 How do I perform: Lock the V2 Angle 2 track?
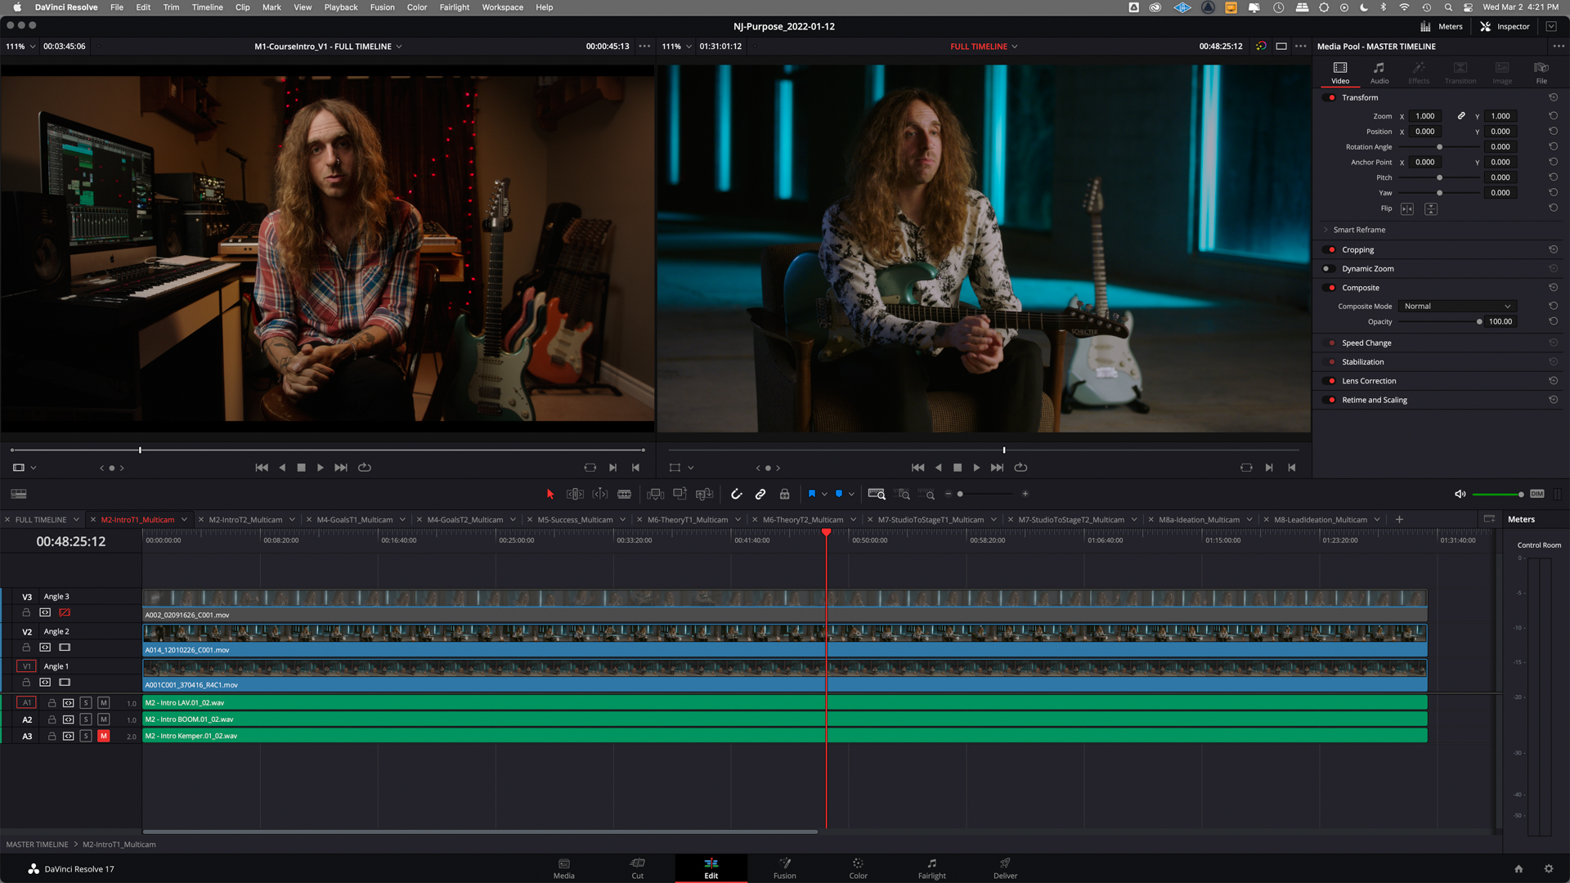(x=26, y=648)
